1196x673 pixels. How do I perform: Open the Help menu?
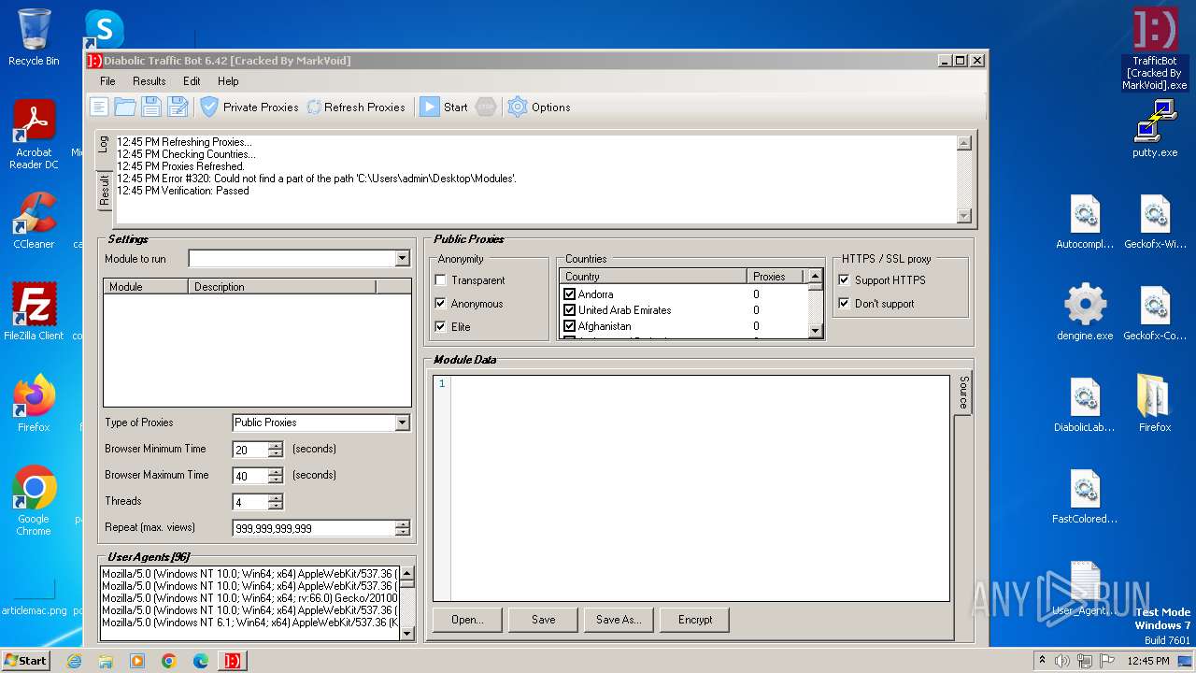228,81
